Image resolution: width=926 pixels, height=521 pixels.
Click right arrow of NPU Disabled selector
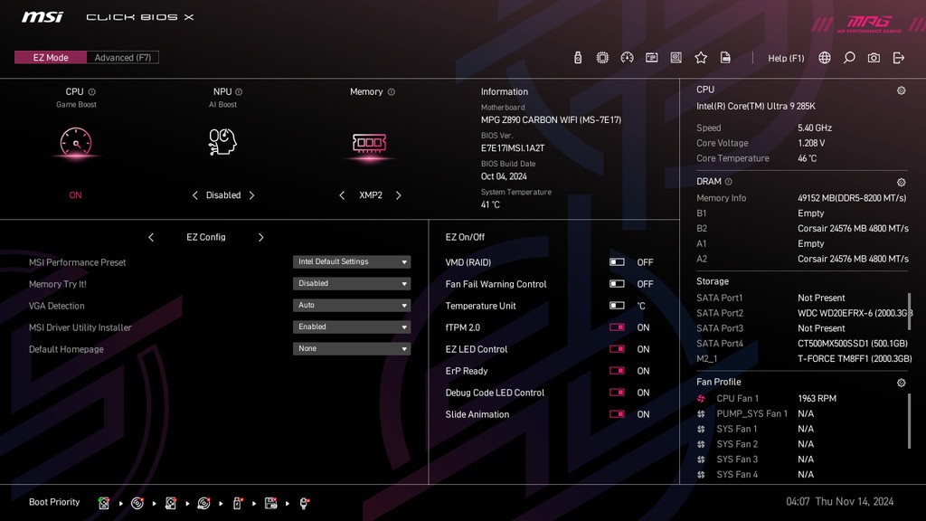[x=251, y=195]
